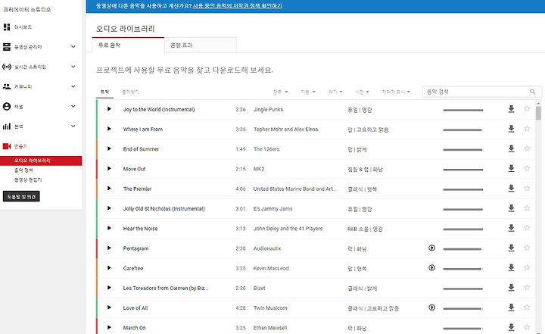Image resolution: width=545 pixels, height=334 pixels.
Task: Download the Love of All track
Action: [511, 307]
